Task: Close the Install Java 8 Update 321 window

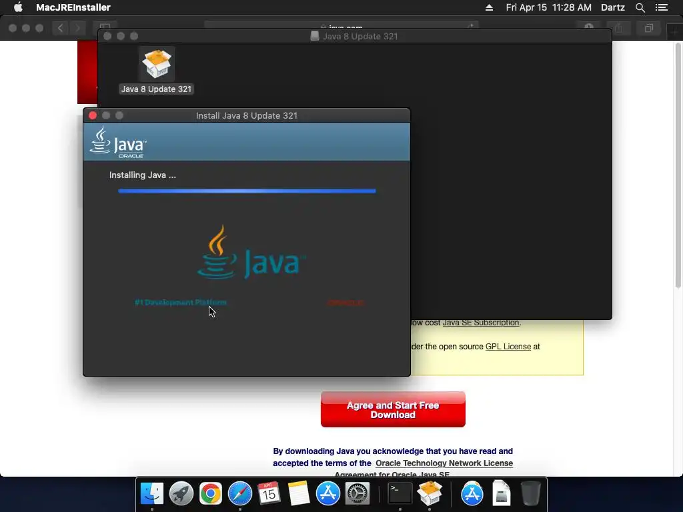Action: 92,115
